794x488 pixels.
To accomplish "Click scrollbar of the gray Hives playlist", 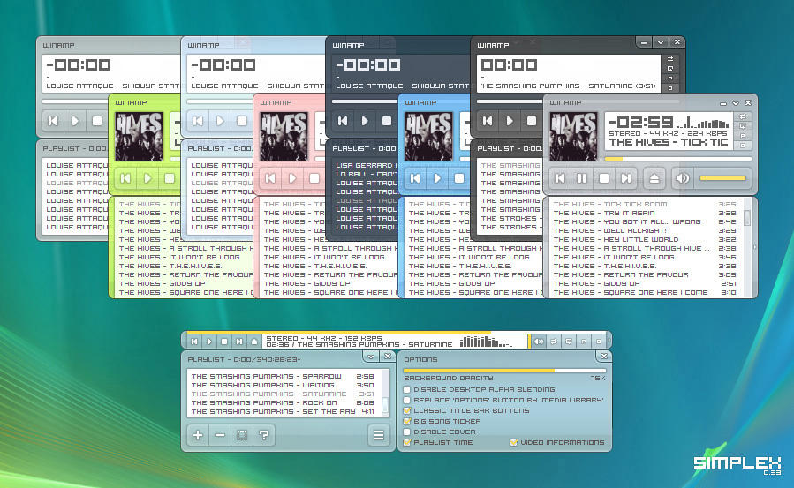I will 747,248.
